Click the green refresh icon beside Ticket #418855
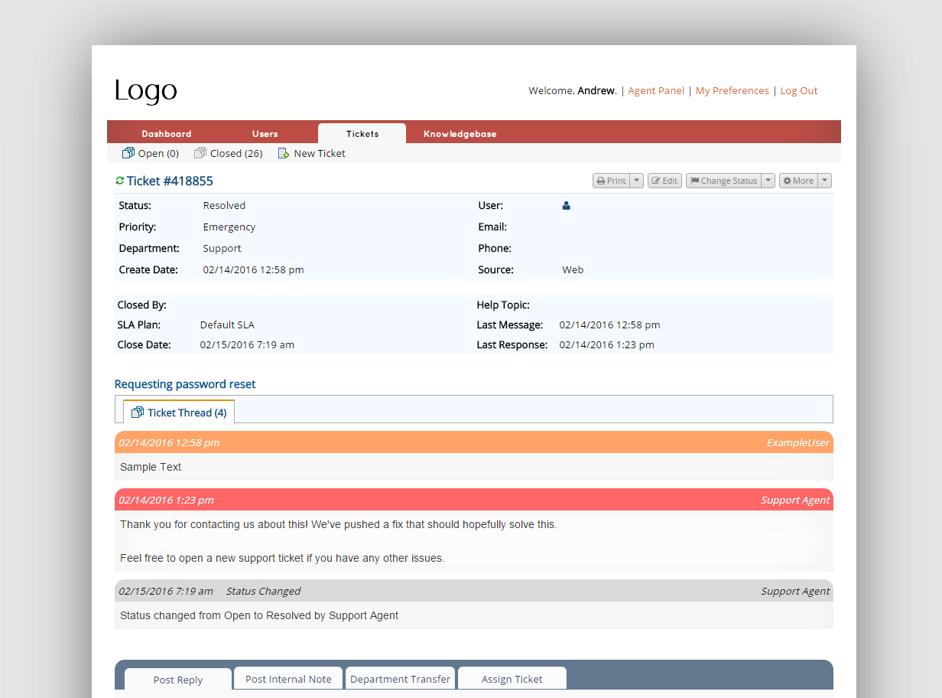 119,181
